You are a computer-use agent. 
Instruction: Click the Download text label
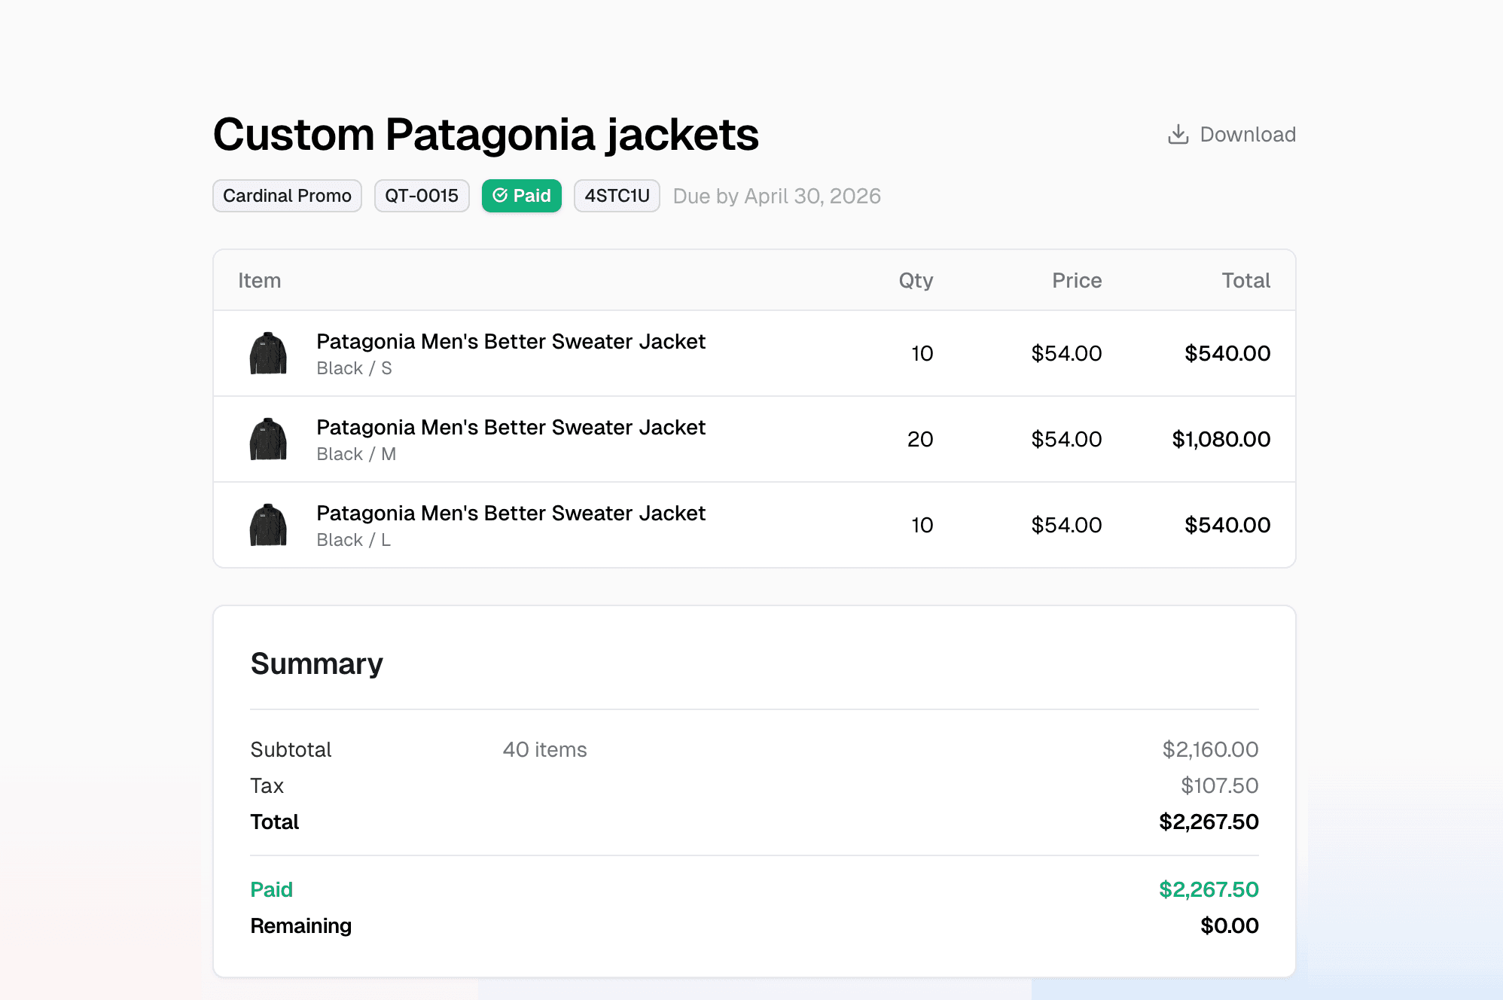(x=1248, y=134)
